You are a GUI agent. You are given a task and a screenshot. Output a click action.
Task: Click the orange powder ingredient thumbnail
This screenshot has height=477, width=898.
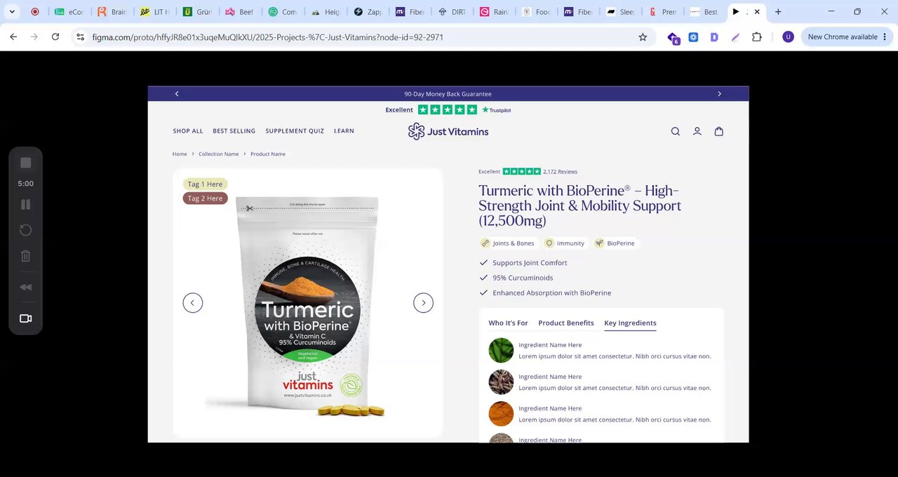[x=501, y=414]
